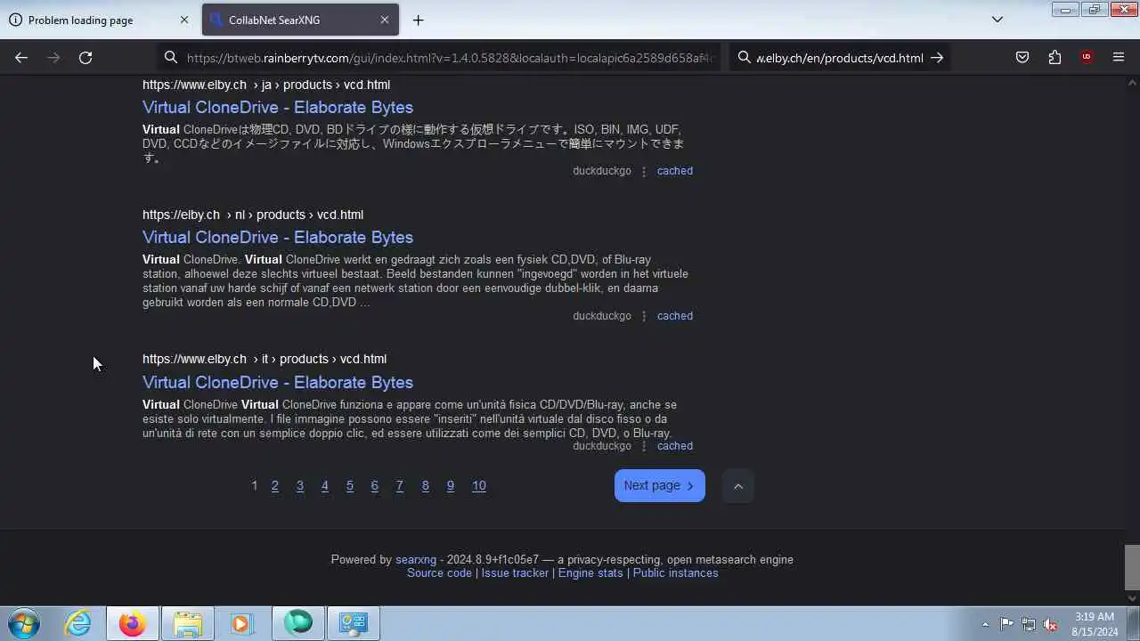Screen dimensions: 1140x641
Task: Open the muted volume tray icon
Action: tap(1051, 624)
